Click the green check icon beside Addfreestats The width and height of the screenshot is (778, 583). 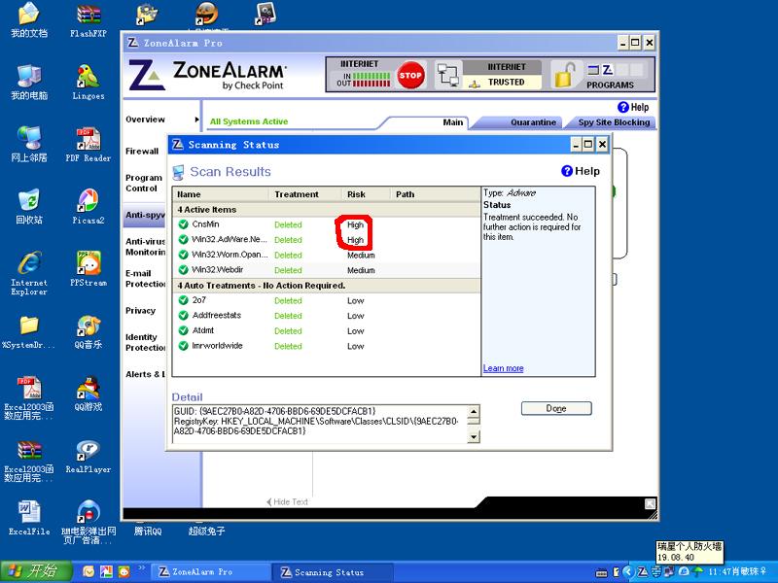(x=183, y=315)
